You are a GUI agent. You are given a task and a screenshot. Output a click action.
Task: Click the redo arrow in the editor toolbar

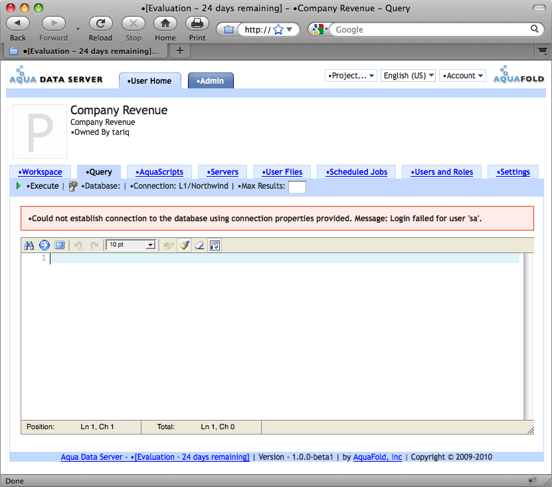click(x=94, y=245)
